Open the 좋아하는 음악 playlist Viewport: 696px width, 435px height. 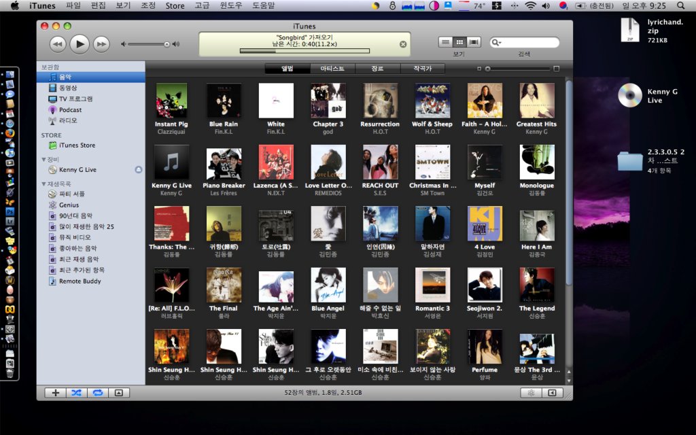tap(90, 248)
